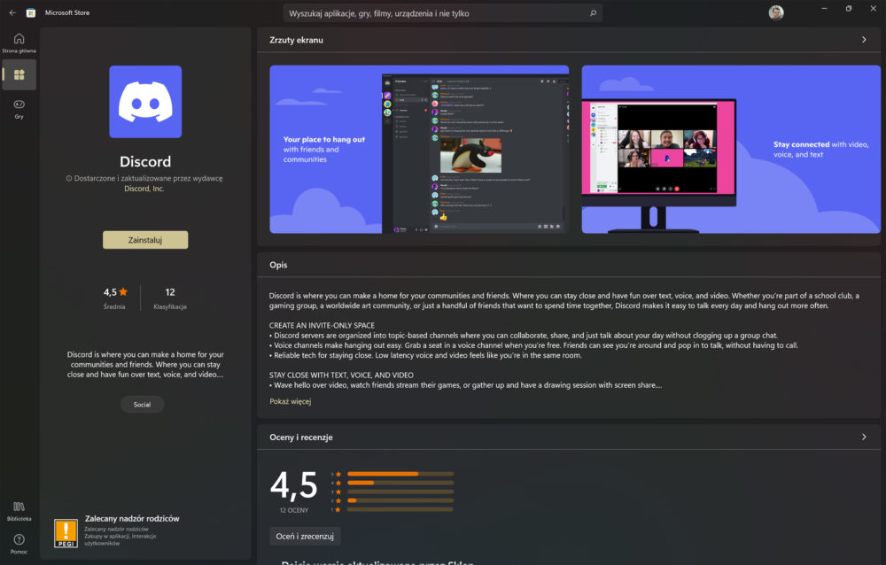
Task: Restore the Microsoft Store window size
Action: pyautogui.click(x=849, y=9)
